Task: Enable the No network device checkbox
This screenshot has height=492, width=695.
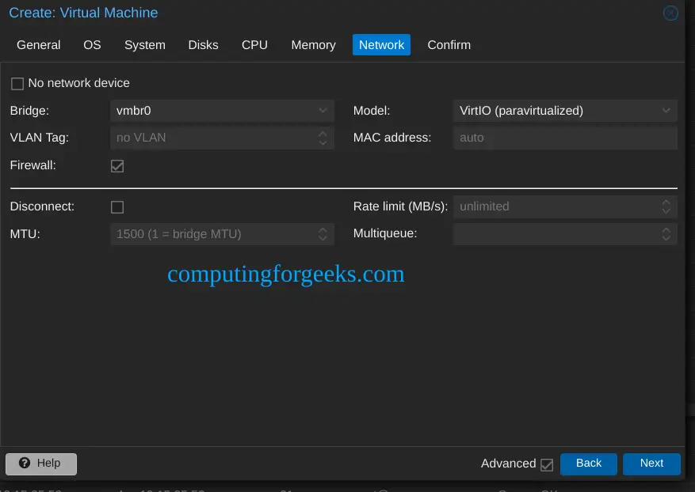Action: [17, 84]
